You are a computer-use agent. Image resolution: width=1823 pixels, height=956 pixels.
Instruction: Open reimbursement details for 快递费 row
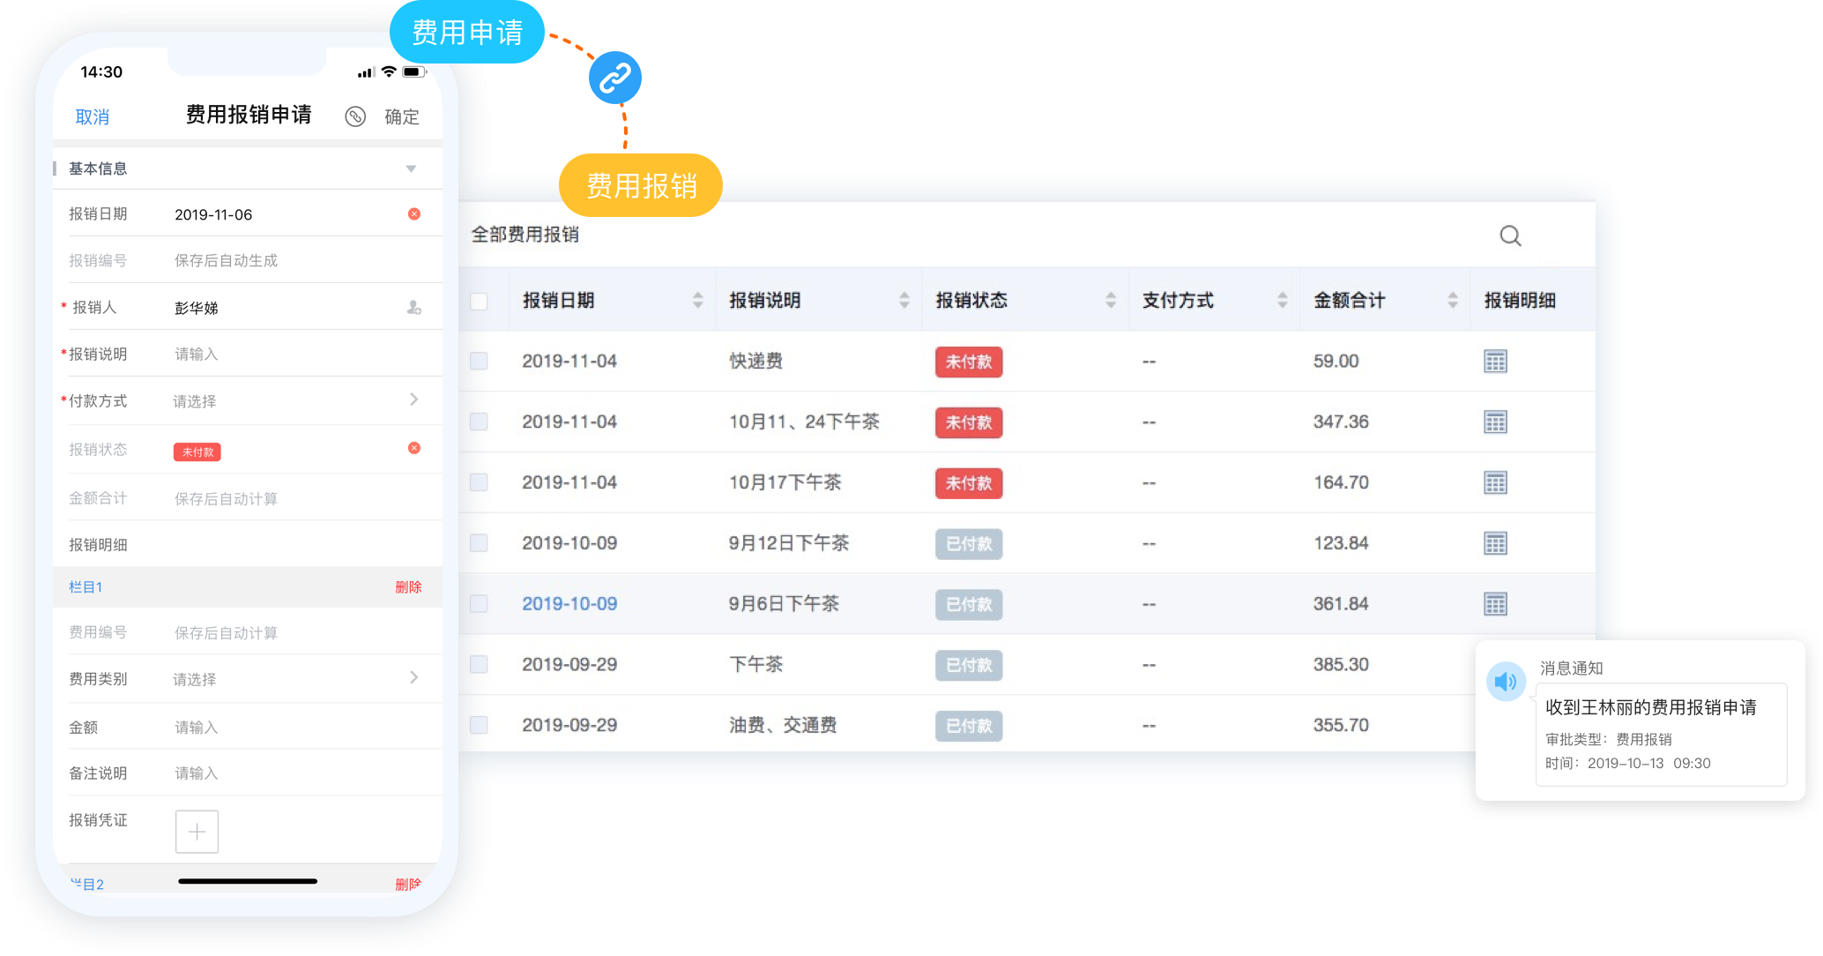(1496, 361)
